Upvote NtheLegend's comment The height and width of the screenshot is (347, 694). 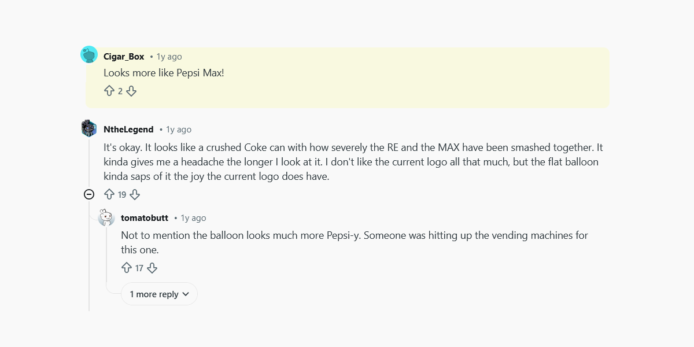(109, 194)
